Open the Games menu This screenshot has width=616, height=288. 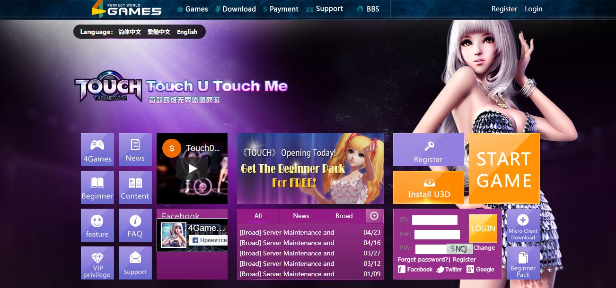[192, 9]
